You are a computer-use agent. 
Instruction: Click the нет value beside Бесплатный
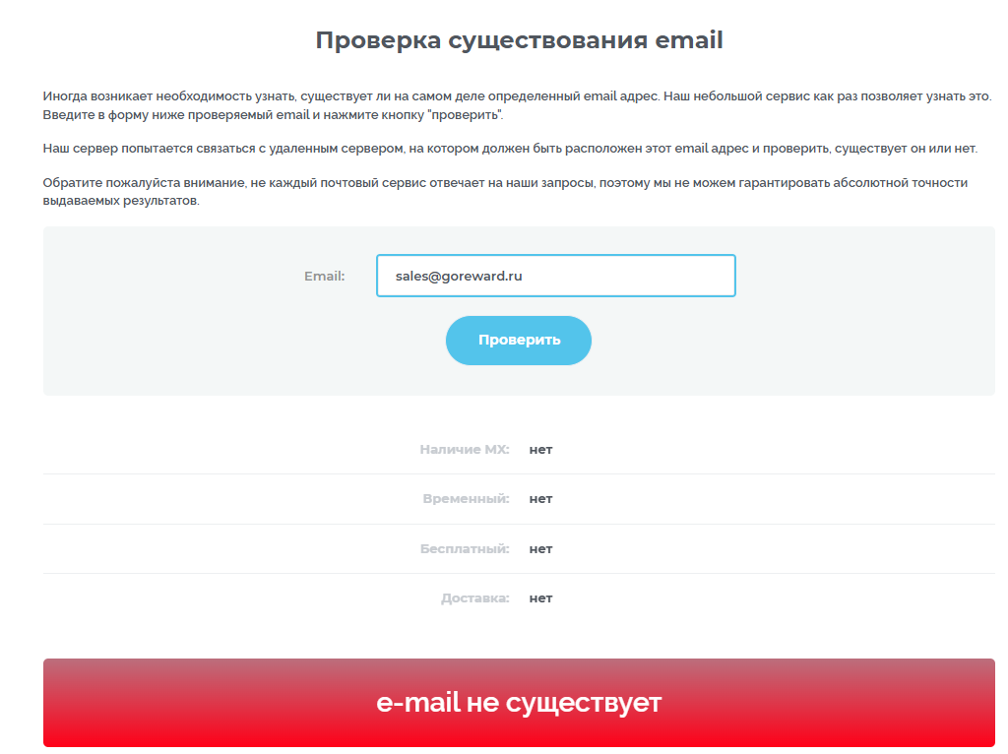pyautogui.click(x=540, y=549)
